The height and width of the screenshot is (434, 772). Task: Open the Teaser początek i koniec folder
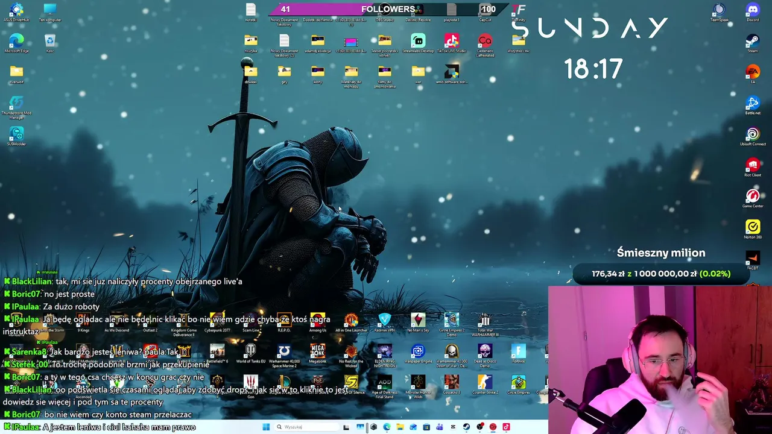pyautogui.click(x=385, y=45)
